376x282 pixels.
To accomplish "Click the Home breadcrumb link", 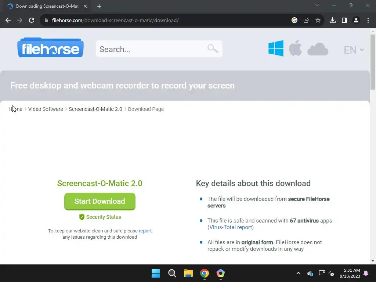I will tap(15, 109).
